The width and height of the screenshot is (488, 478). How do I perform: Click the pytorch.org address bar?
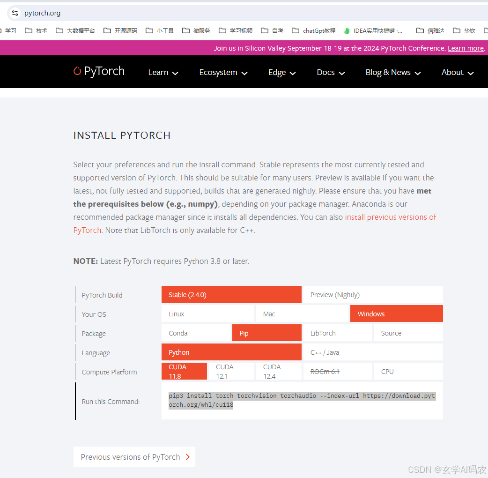pos(247,13)
